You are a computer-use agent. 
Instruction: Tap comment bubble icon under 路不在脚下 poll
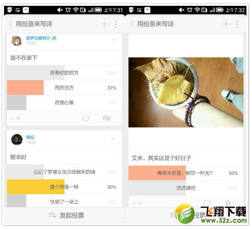[107, 118]
